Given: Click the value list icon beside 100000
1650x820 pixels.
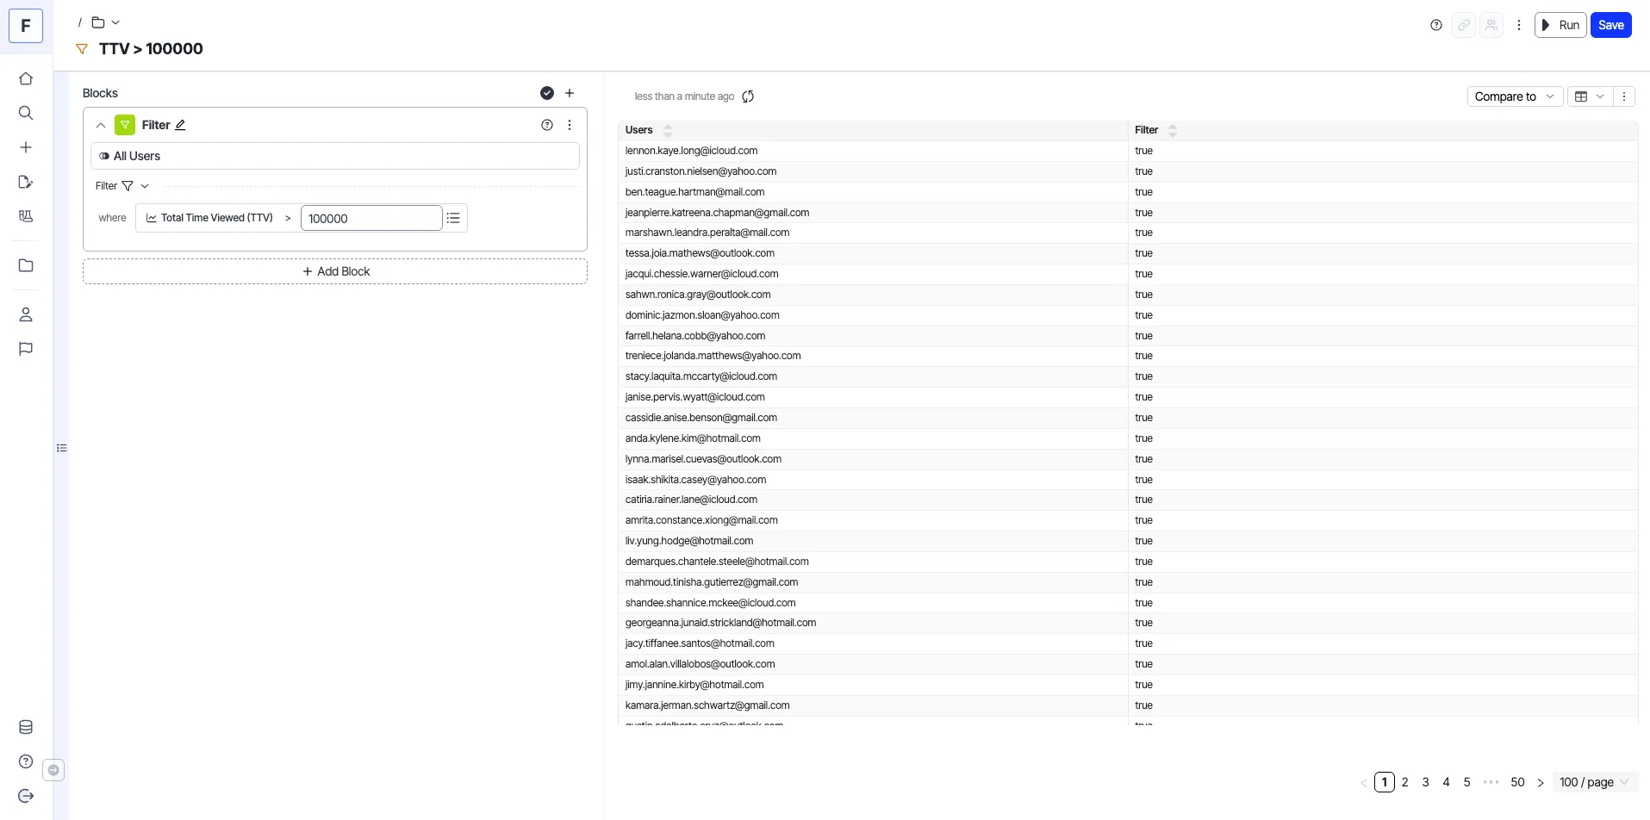Looking at the screenshot, I should [454, 218].
